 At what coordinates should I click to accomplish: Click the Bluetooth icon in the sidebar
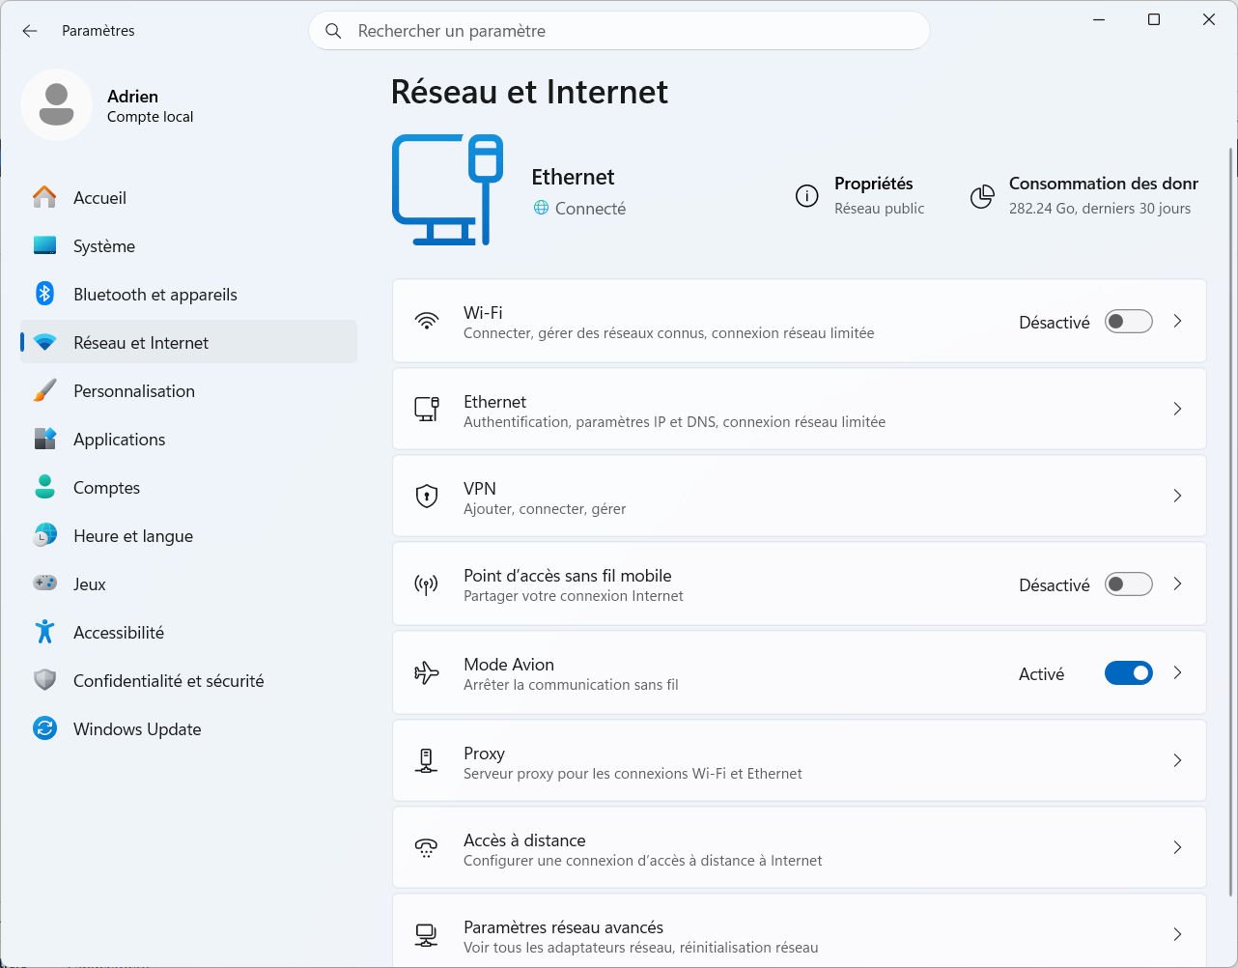click(44, 294)
